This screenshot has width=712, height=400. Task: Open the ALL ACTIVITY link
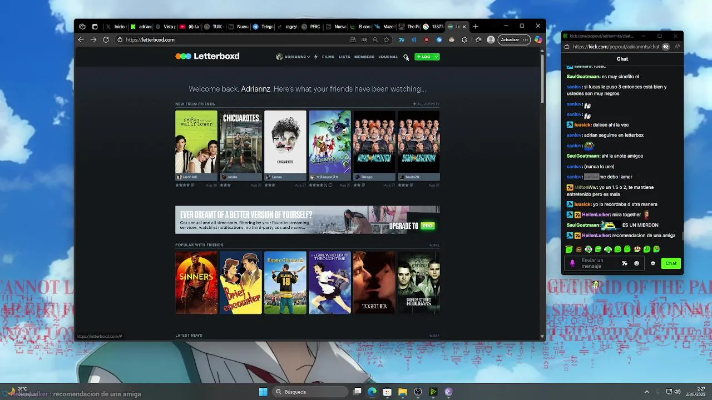coord(426,104)
